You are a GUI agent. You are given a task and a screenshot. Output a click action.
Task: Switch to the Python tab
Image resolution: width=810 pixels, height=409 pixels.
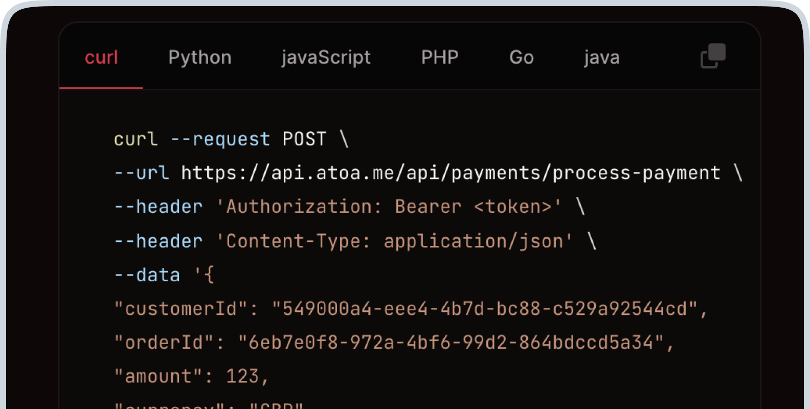(200, 57)
